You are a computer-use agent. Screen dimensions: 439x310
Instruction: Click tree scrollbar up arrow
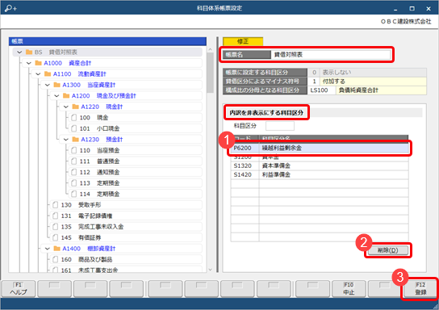pos(211,49)
